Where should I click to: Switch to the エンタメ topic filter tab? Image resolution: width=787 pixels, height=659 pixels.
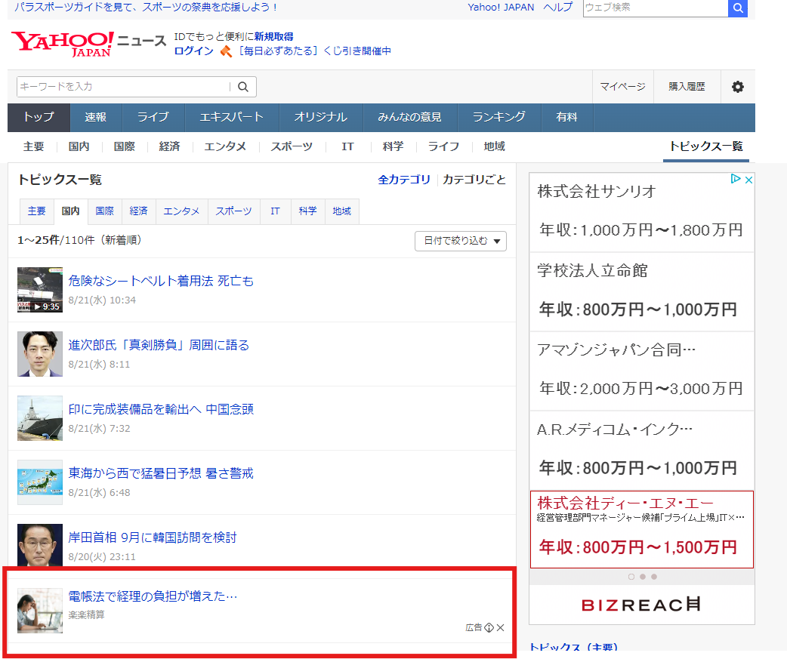coord(181,211)
